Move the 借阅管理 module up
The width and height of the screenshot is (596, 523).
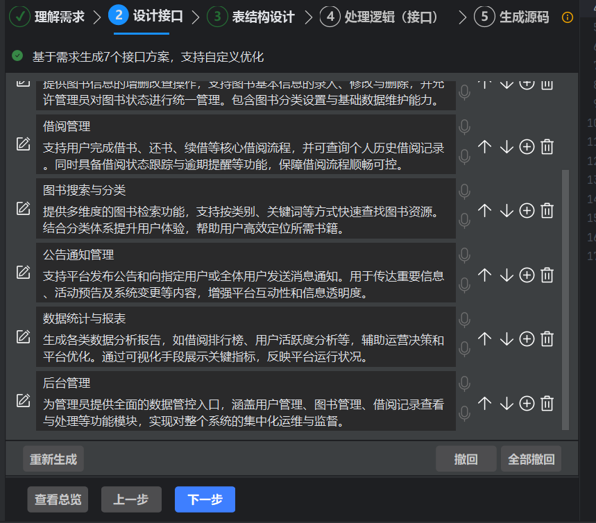click(485, 146)
